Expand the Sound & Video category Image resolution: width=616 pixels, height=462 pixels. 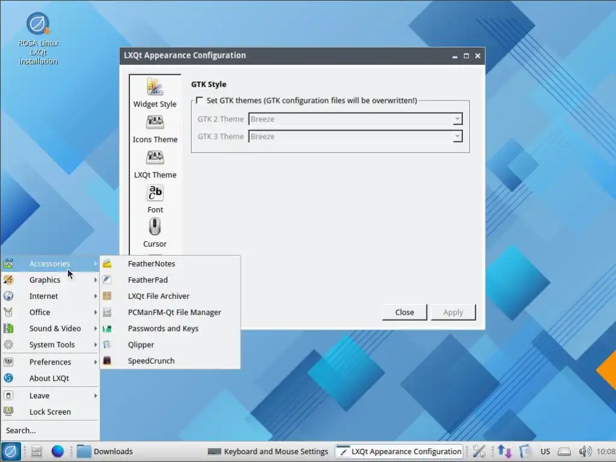pos(50,328)
